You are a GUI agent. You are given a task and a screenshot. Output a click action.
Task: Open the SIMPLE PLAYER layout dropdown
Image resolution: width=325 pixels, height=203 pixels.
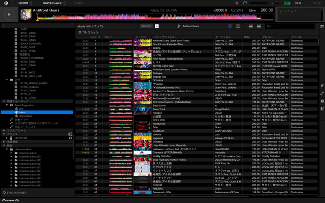(54, 3)
